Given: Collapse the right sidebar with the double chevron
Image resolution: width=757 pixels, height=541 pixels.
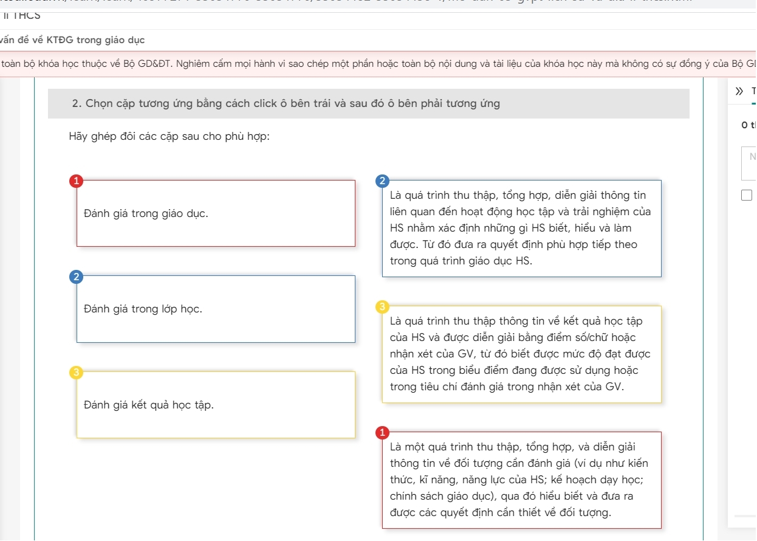Looking at the screenshot, I should coord(738,92).
